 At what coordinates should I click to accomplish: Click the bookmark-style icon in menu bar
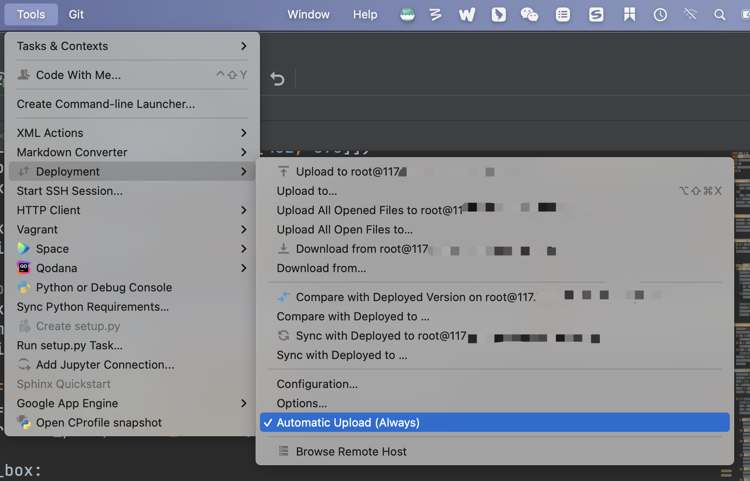[630, 14]
